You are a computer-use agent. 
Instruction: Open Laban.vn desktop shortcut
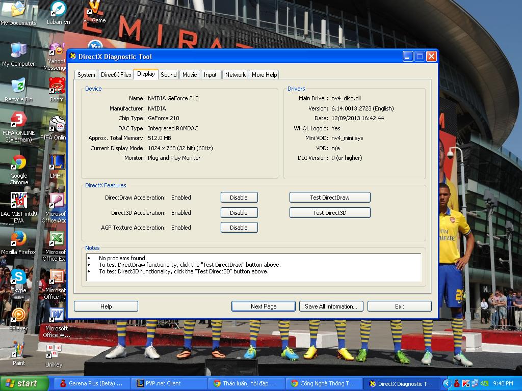58,13
